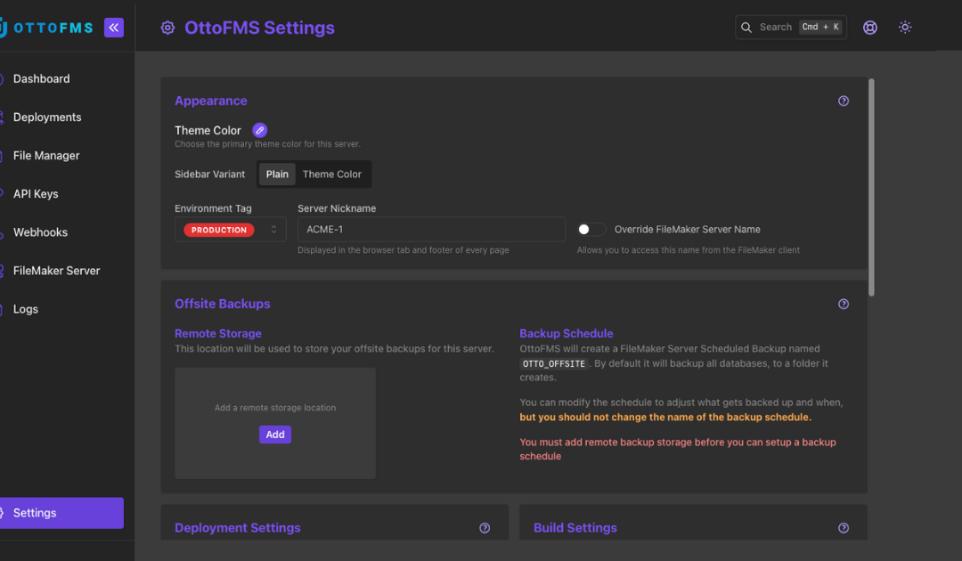Click the gear icon beside OttoFMS Settings title

point(167,28)
